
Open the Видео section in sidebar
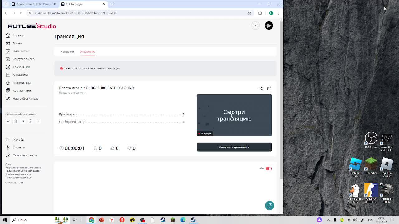point(14,43)
